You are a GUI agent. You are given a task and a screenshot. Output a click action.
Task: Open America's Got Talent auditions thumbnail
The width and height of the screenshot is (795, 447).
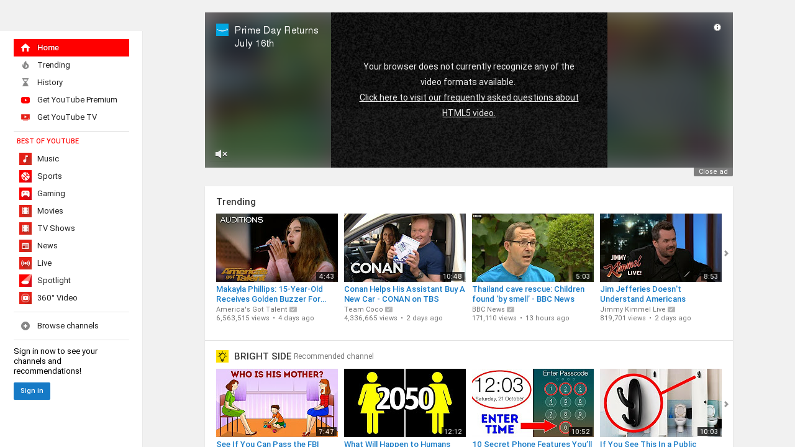[x=277, y=248]
